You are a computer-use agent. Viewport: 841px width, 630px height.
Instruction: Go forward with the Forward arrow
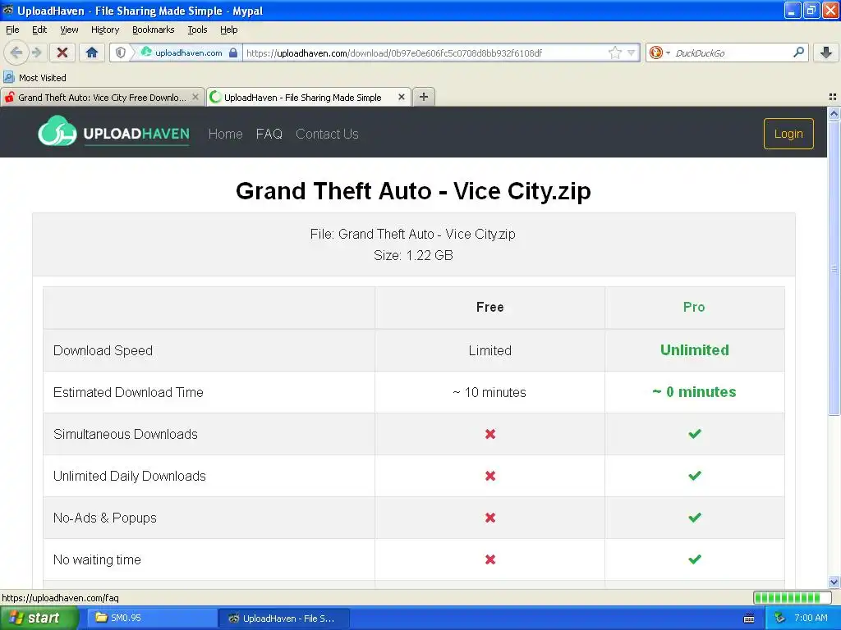point(37,52)
